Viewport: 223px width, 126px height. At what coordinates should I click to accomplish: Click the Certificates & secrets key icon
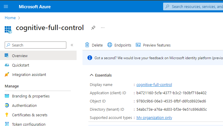point(7,115)
